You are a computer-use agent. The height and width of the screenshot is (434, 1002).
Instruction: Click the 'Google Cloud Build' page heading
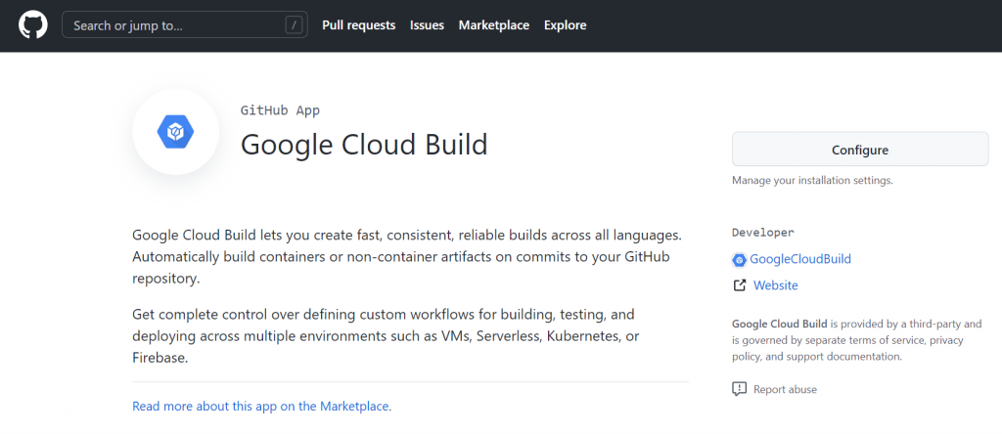pos(364,145)
